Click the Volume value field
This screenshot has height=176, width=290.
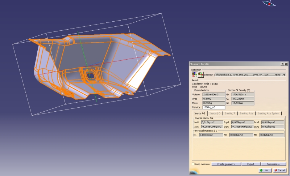click(213, 94)
